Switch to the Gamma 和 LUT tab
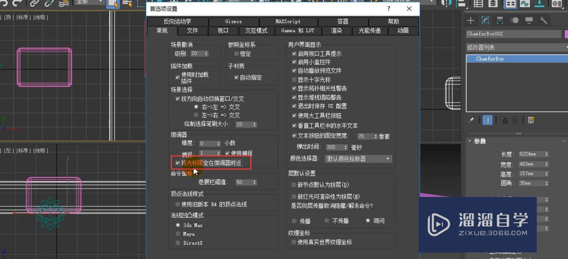 [x=298, y=31]
